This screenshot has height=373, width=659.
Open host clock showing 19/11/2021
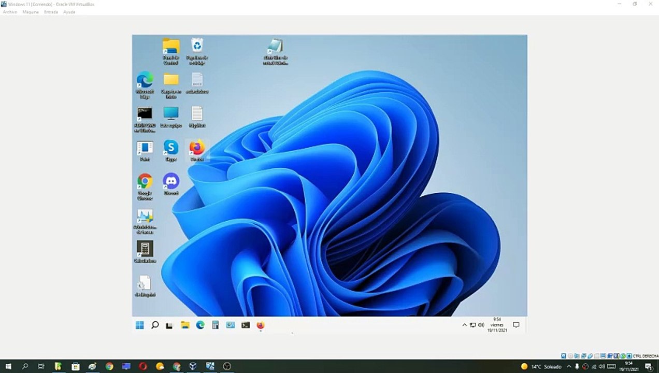tap(628, 366)
